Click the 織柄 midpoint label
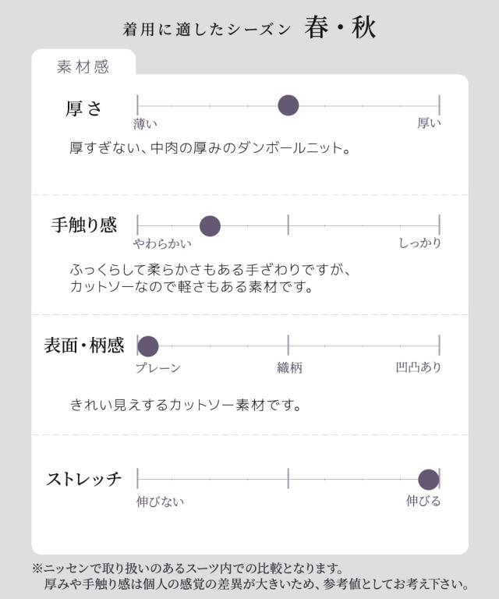 289,367
